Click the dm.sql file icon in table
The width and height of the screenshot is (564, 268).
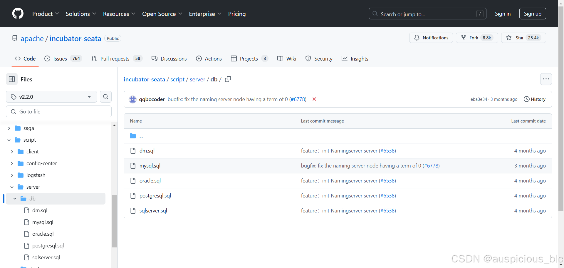(133, 151)
